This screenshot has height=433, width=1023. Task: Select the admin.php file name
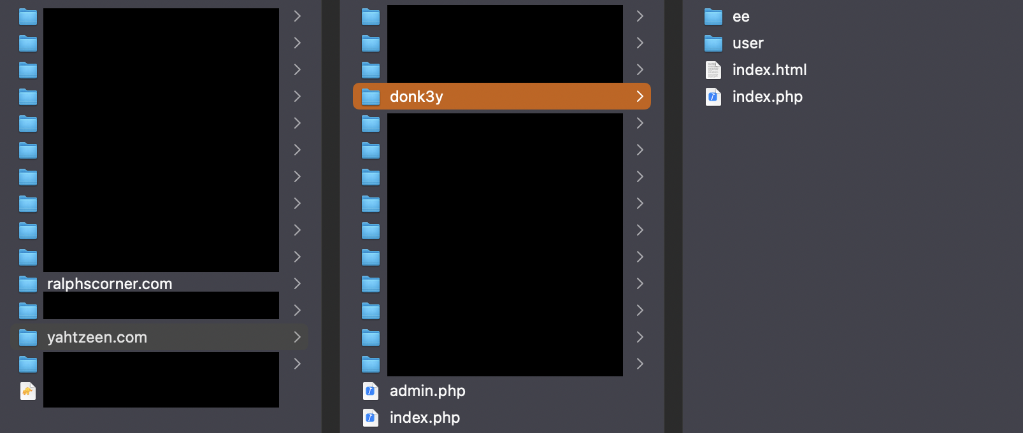427,391
